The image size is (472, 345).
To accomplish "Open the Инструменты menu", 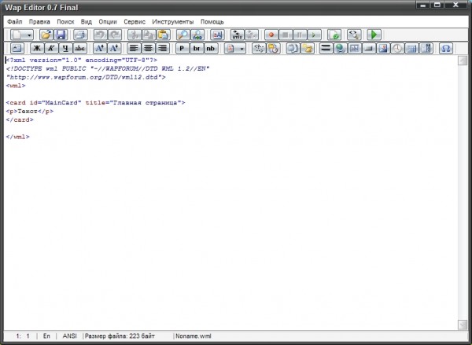I will (x=173, y=22).
